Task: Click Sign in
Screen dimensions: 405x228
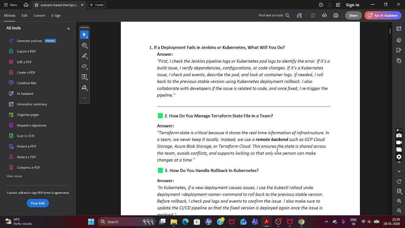Action: [352, 5]
